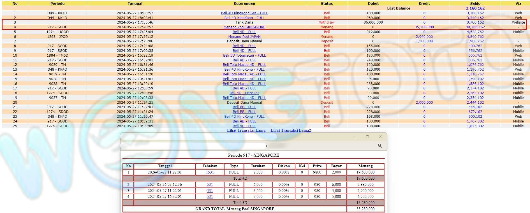Open Beli 4D KingKong Set - FULL link
Viewport: 530px width, 213px height.
click(x=244, y=13)
